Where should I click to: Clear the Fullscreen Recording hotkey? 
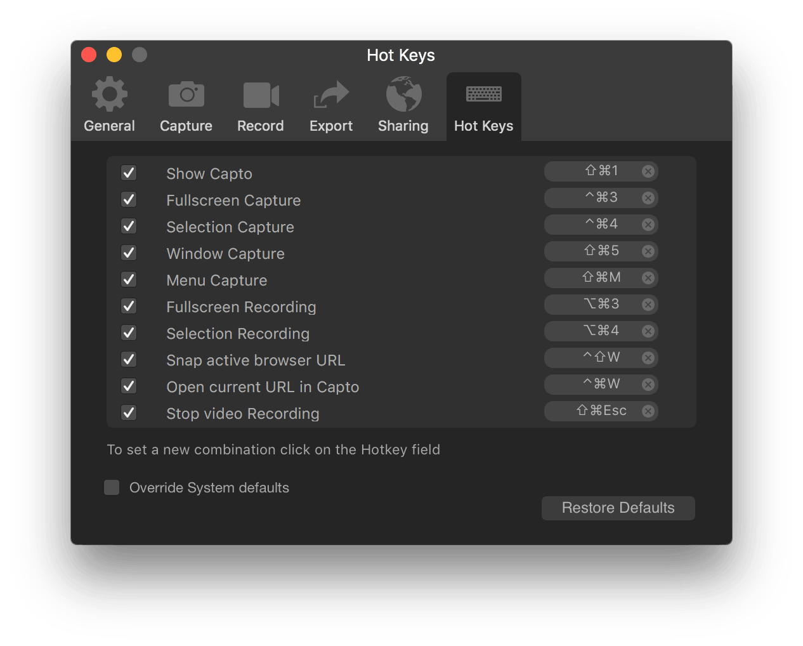(x=648, y=305)
